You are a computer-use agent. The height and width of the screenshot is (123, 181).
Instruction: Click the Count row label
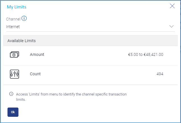[35, 74]
